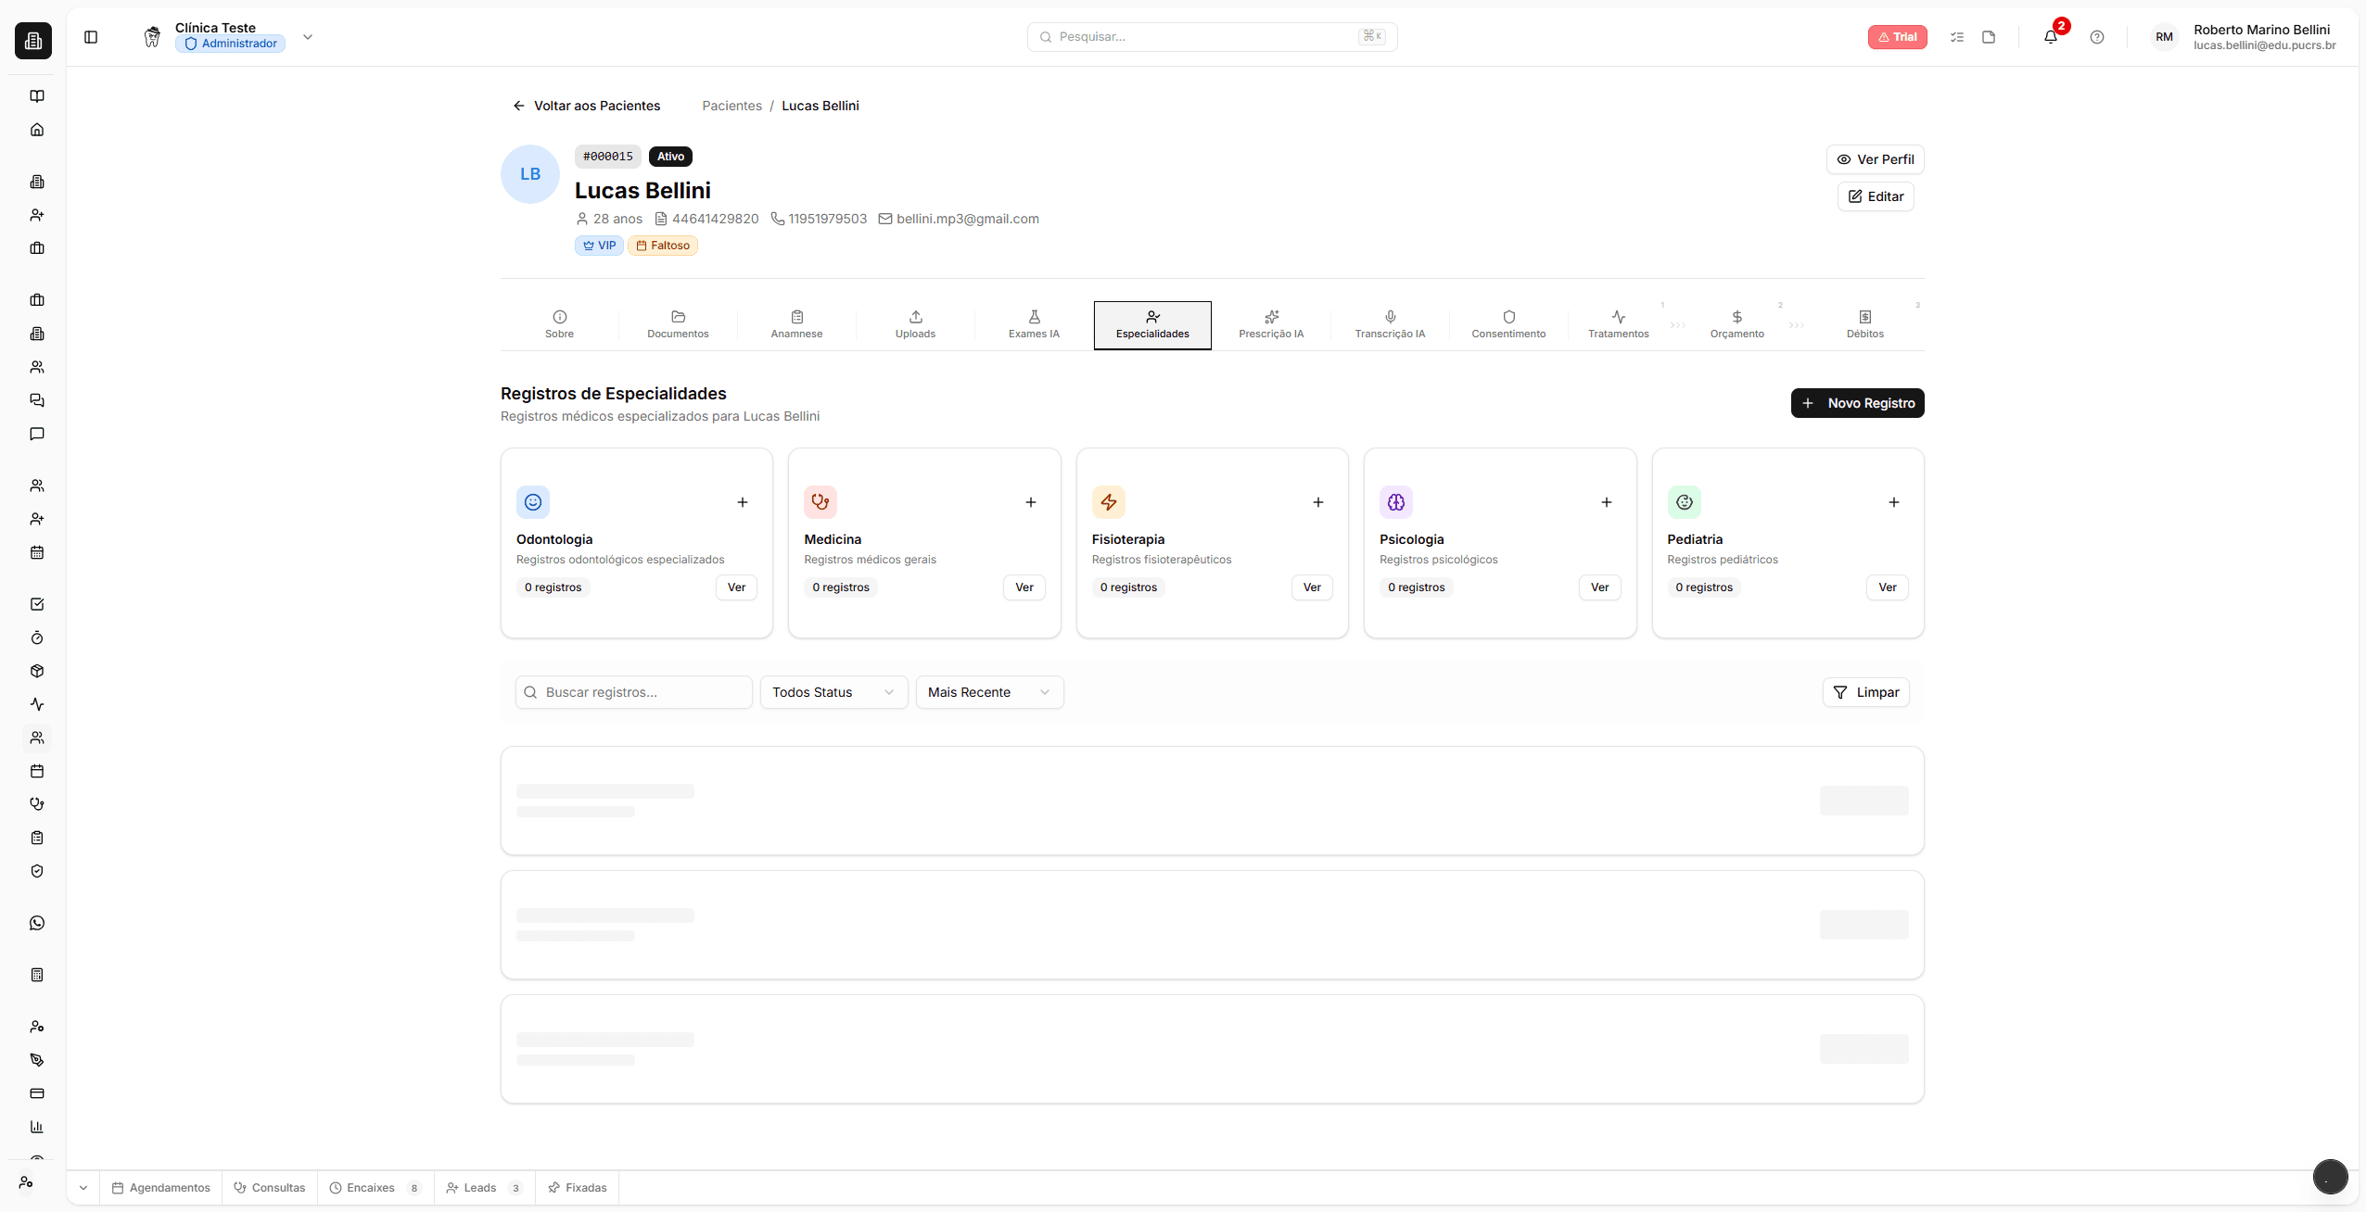
Task: Expand the Clínica Teste clinic selector
Action: click(308, 37)
